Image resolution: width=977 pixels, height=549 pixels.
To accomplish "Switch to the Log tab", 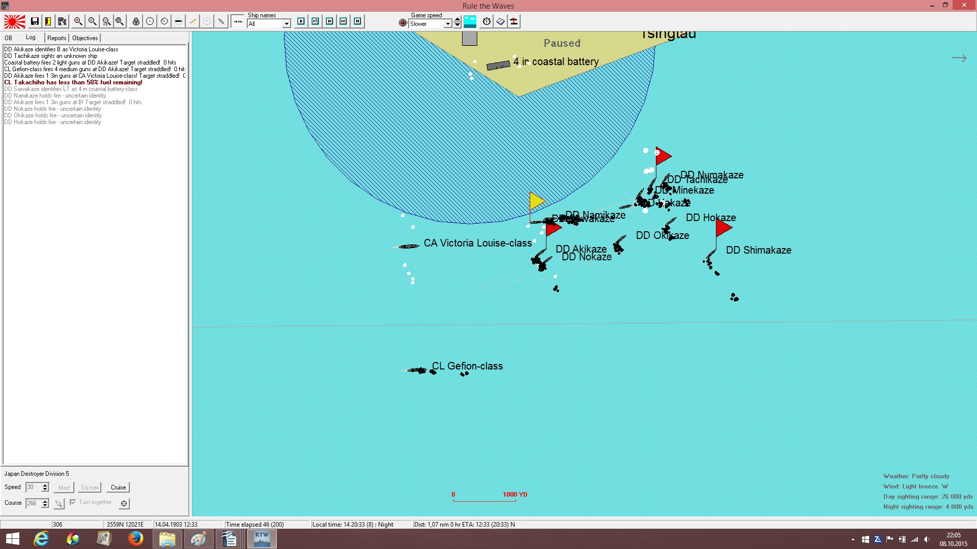I will point(31,37).
